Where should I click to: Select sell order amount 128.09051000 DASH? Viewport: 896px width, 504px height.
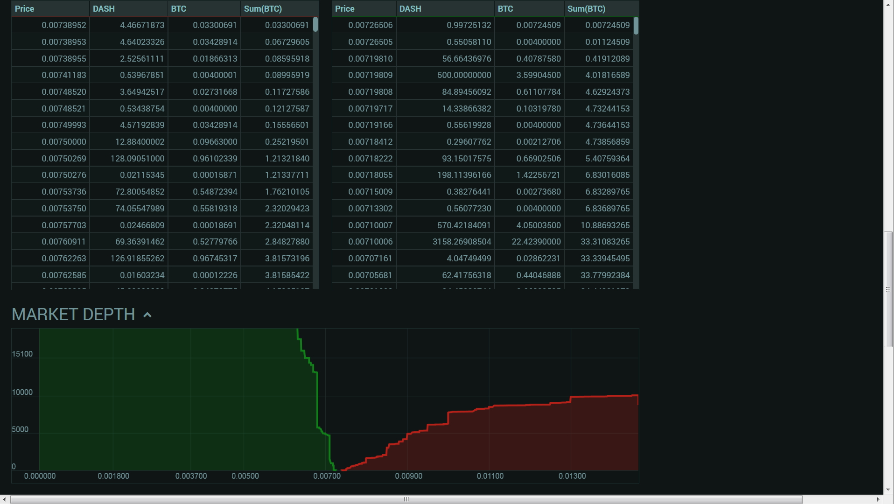coord(138,159)
